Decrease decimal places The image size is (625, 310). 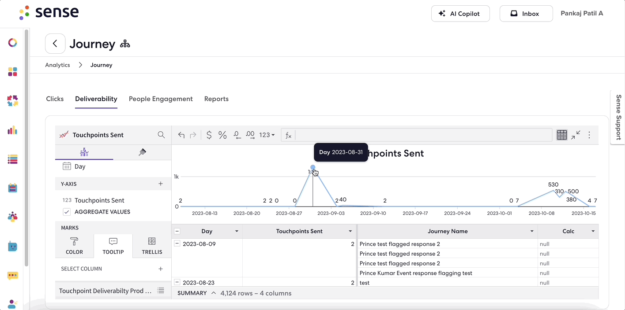click(237, 135)
